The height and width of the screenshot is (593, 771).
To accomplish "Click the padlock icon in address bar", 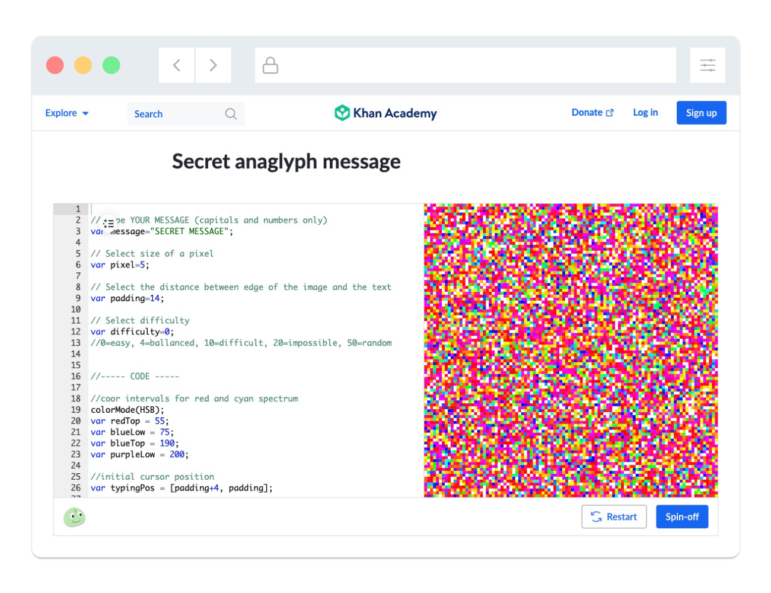I will coord(270,65).
